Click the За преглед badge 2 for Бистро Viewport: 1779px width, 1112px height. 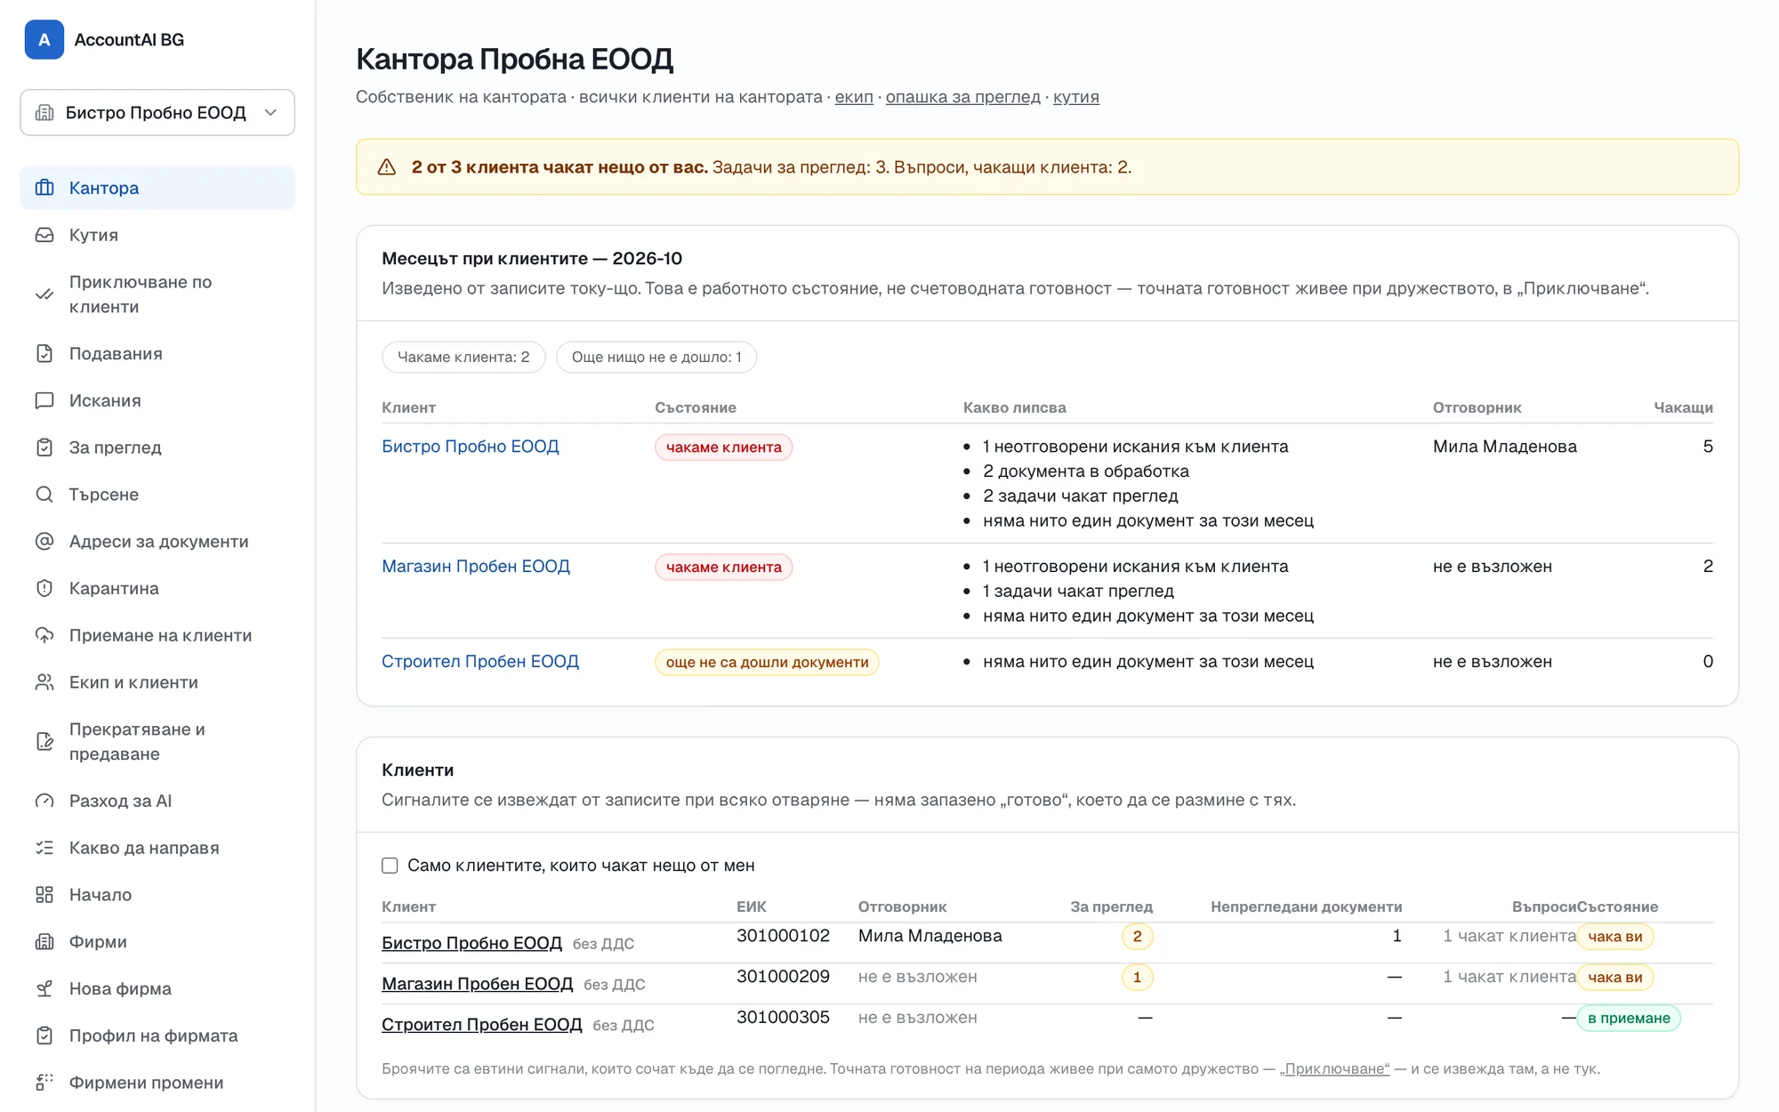point(1137,937)
